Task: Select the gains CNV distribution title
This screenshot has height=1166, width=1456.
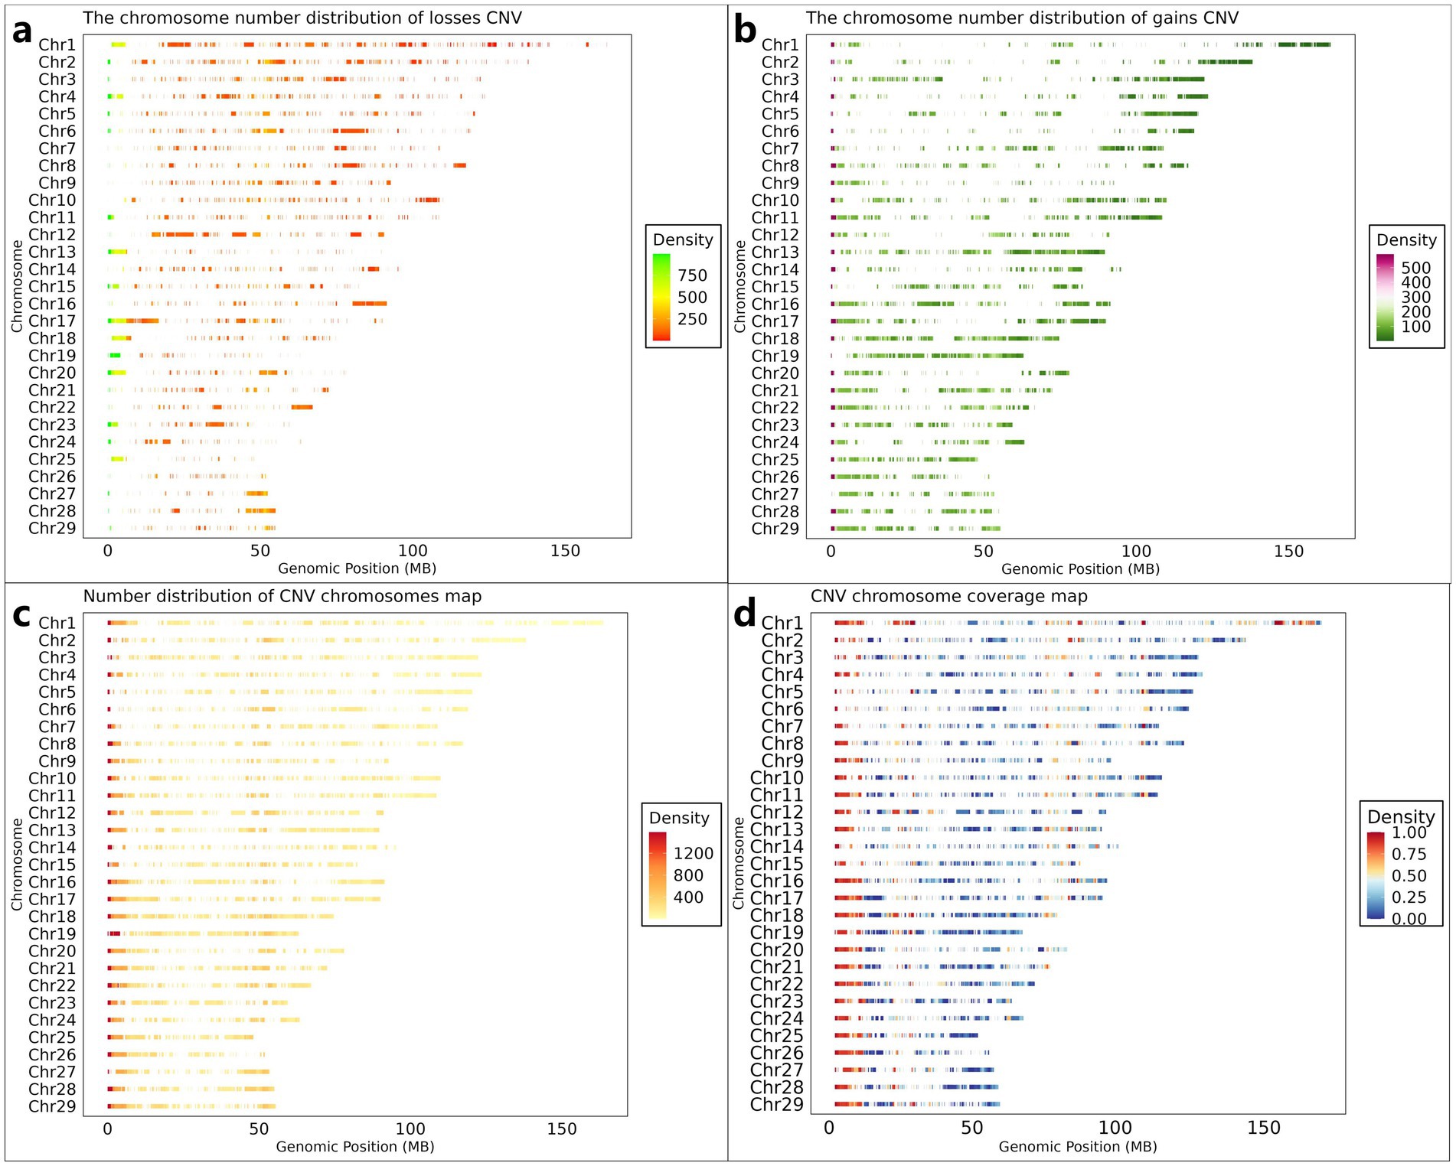Action: (x=1022, y=18)
